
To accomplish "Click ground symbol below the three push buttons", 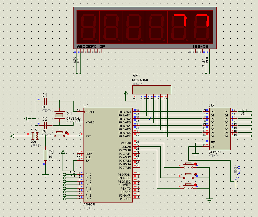I will (209, 200).
